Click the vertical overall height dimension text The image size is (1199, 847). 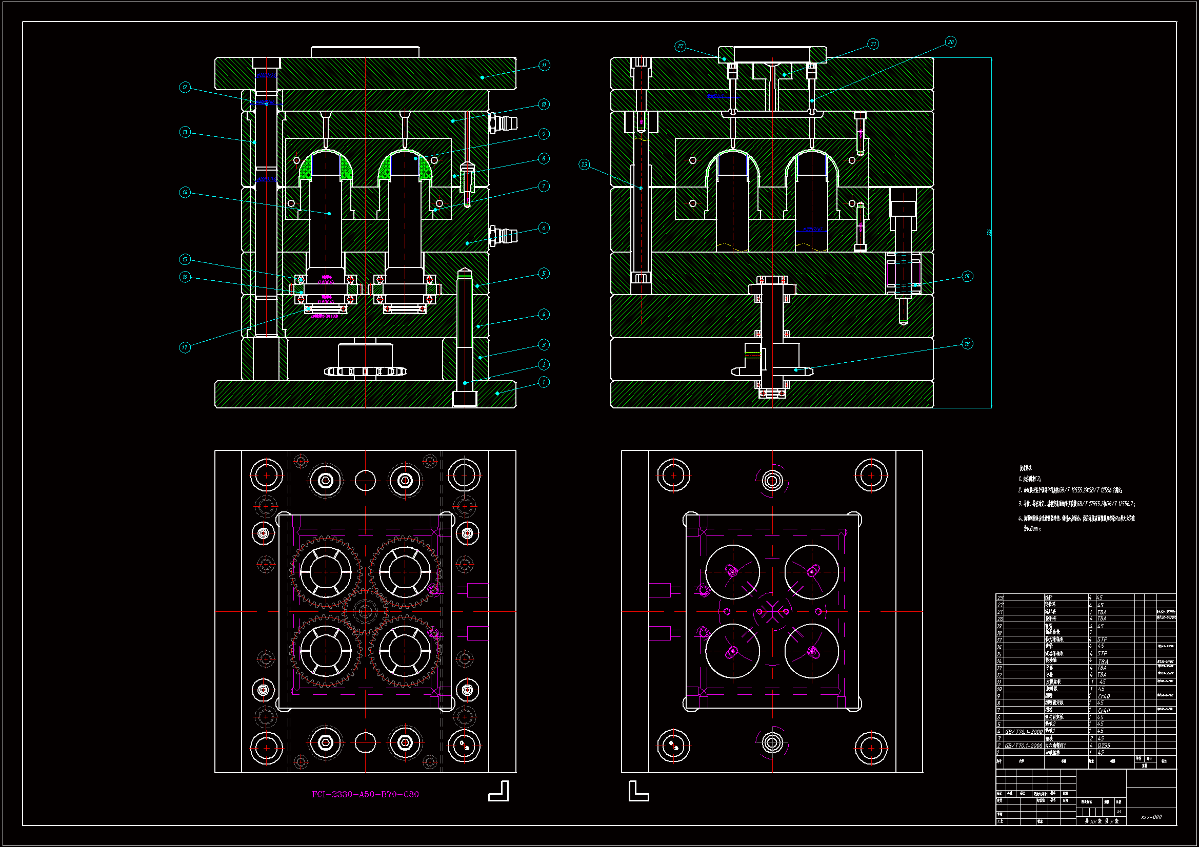(989, 233)
